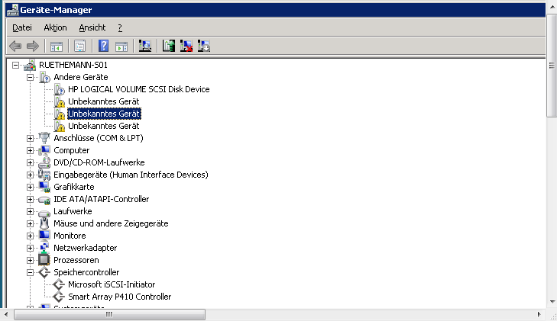Expand the DVD/CD-ROM-Laufwerke branch
The width and height of the screenshot is (557, 321).
(31, 162)
